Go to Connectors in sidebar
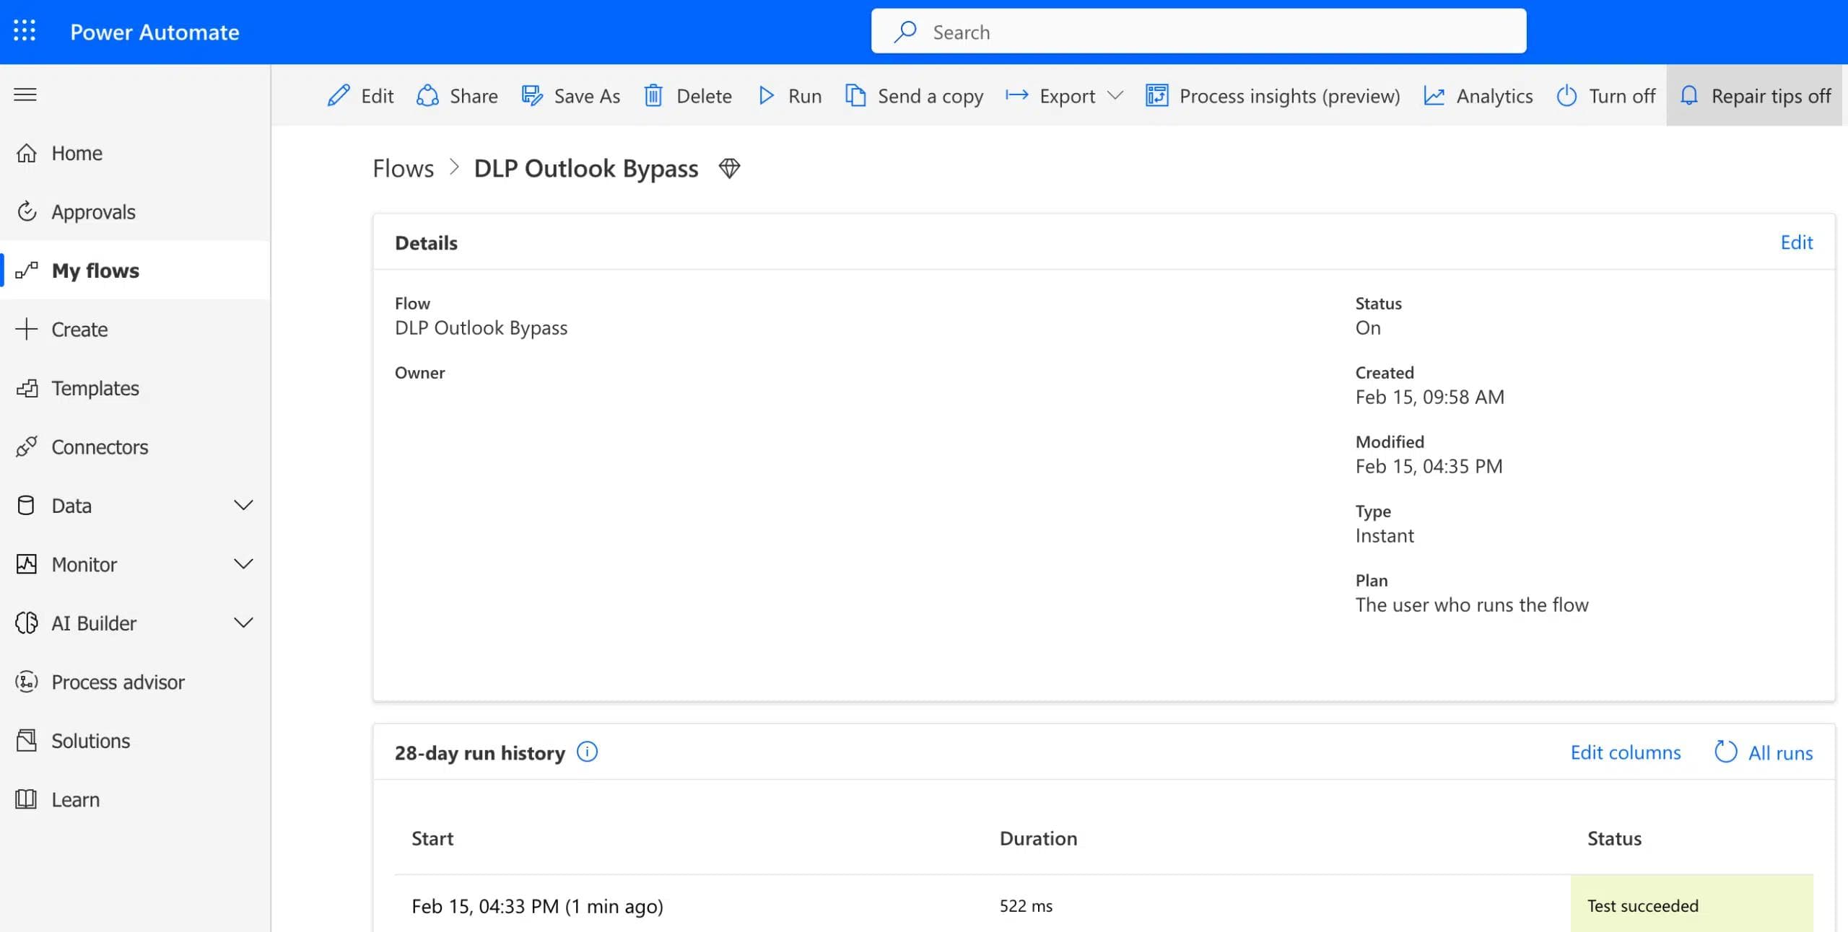1848x932 pixels. click(100, 447)
